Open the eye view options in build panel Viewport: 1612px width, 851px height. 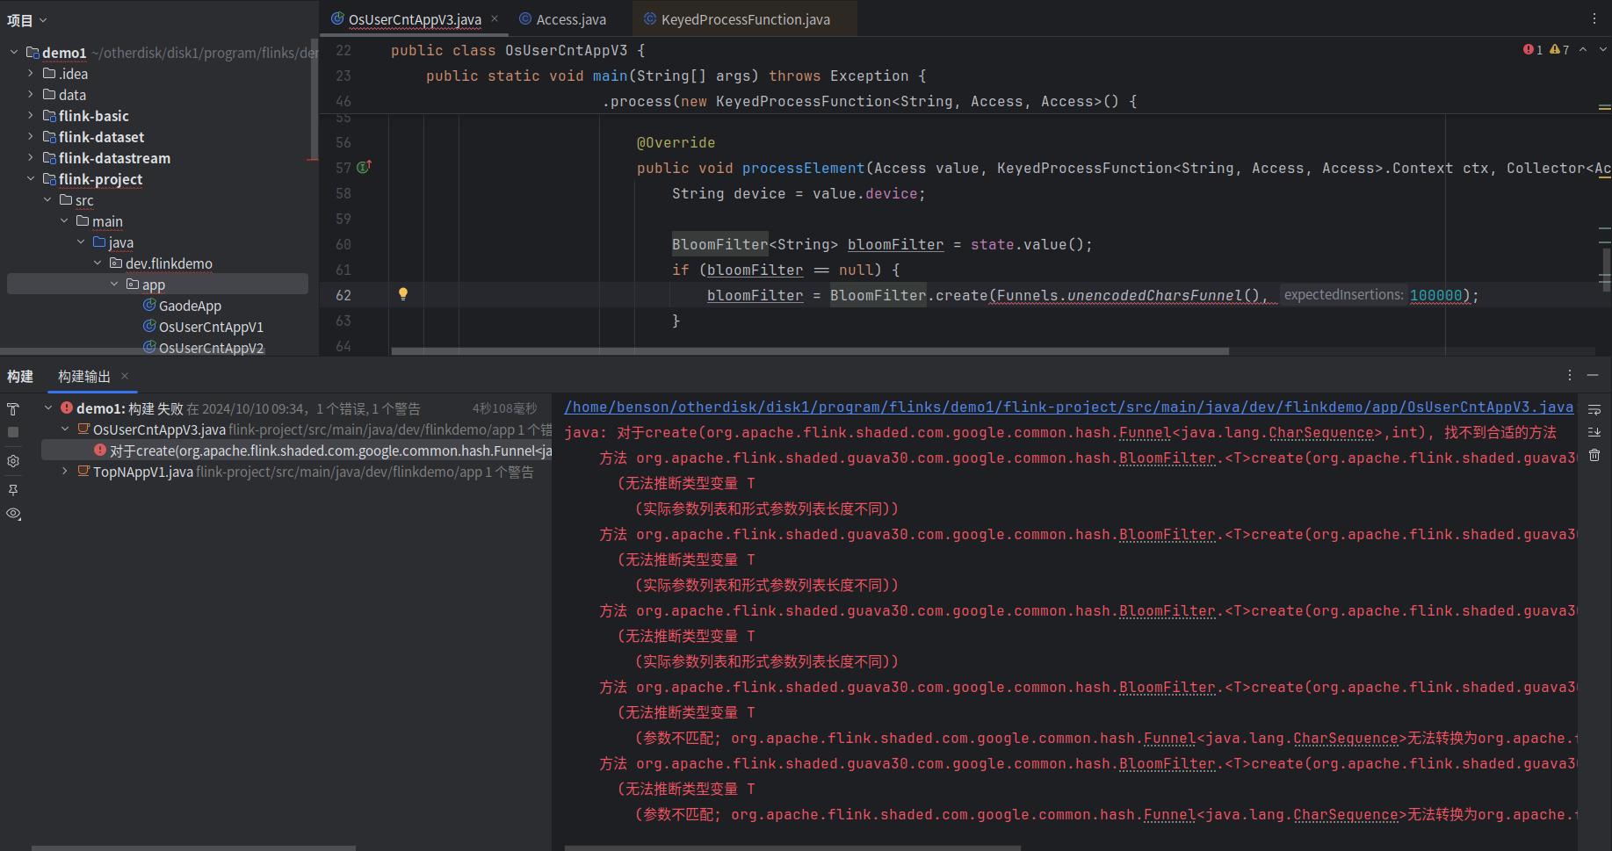13,514
